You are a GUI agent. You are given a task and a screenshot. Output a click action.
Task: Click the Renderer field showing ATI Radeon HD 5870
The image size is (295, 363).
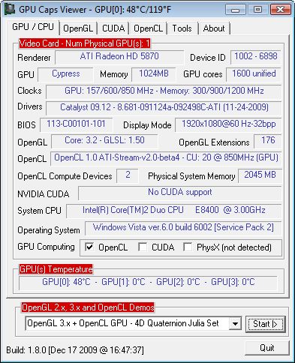(x=119, y=57)
